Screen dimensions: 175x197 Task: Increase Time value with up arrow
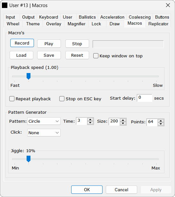(90, 119)
